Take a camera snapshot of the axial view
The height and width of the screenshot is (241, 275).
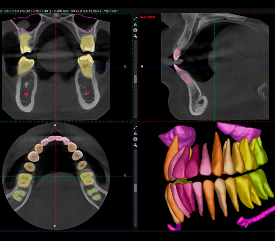tap(135, 139)
